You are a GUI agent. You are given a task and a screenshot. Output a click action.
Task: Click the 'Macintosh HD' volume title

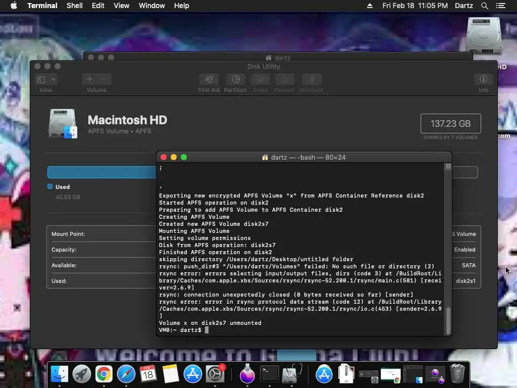pyautogui.click(x=127, y=120)
